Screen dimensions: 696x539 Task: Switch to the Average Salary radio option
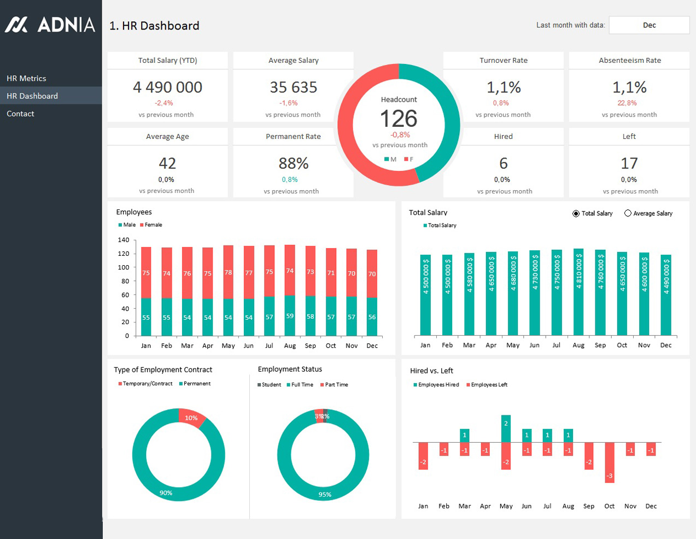pyautogui.click(x=628, y=214)
